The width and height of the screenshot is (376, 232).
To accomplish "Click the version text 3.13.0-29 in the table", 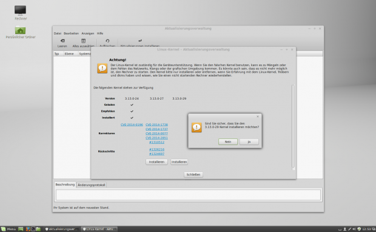I will coord(179,98).
